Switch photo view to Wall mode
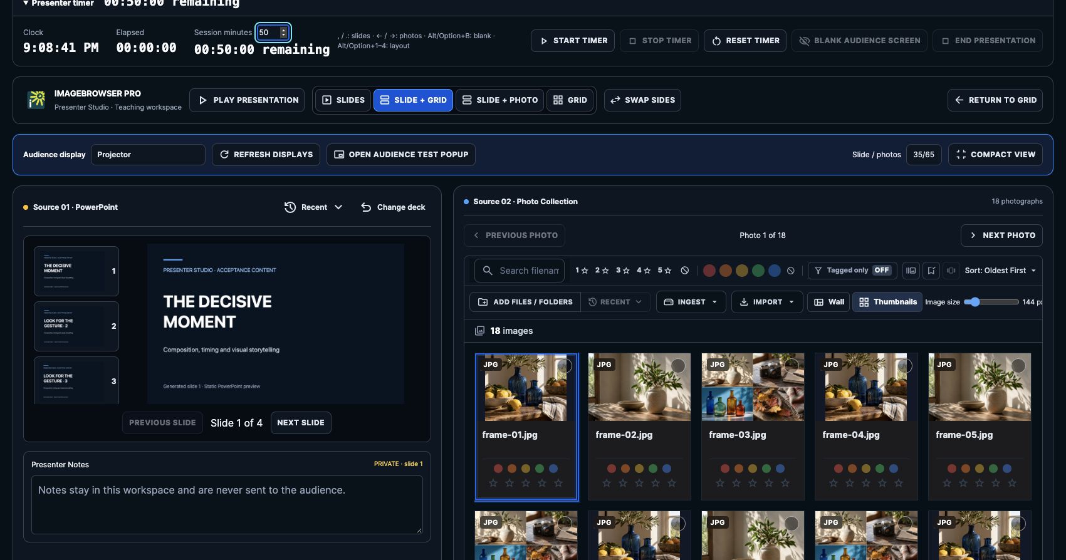Screen dimensions: 1066x560 (x=829, y=302)
